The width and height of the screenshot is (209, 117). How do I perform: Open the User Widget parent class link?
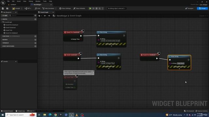pos(203,5)
